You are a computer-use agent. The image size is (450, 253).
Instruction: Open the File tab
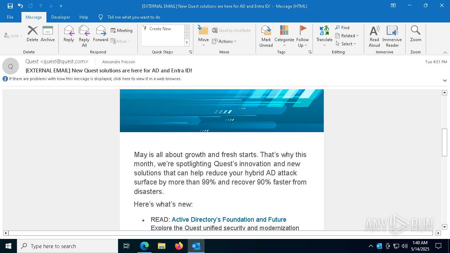(10, 17)
